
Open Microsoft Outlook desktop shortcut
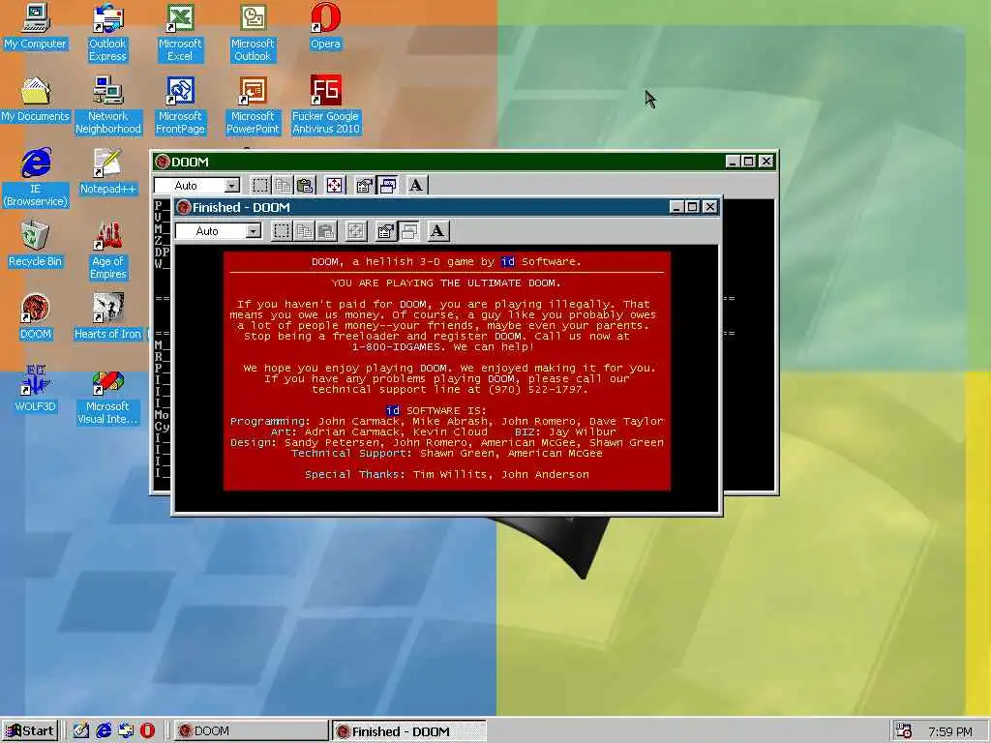[253, 33]
